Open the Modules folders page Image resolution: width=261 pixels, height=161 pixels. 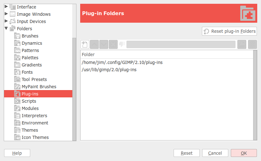click(x=30, y=108)
